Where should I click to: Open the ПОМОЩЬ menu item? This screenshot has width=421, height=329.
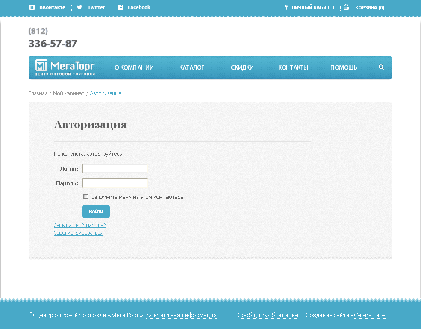[x=343, y=67]
